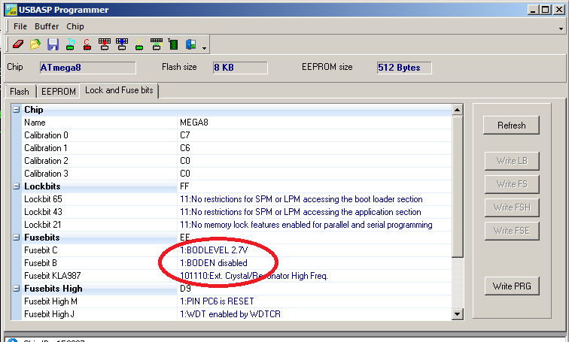
Task: Select the Fusebit KLA987 row
Action: [x=237, y=276]
